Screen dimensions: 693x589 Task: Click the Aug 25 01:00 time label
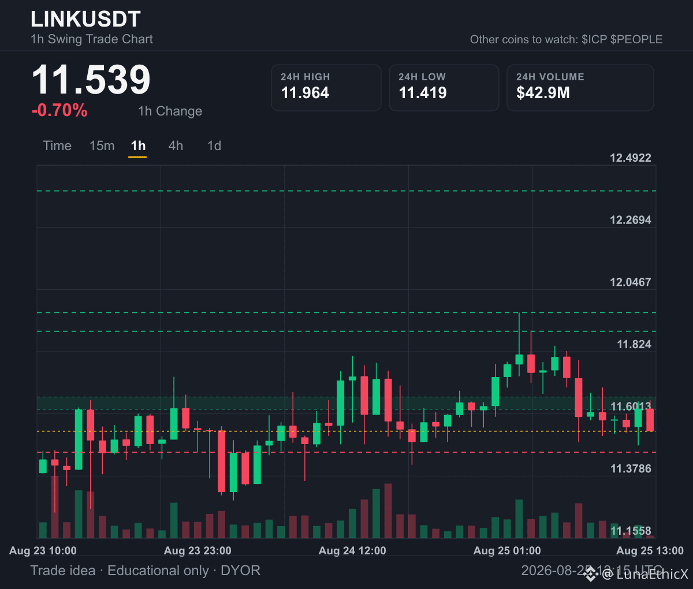[x=507, y=550]
